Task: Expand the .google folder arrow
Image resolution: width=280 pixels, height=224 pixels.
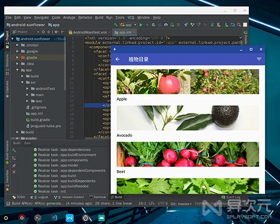Action: click(x=17, y=51)
